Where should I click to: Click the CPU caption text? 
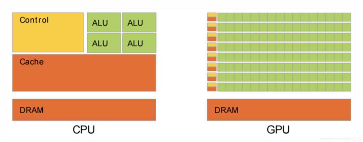[84, 130]
